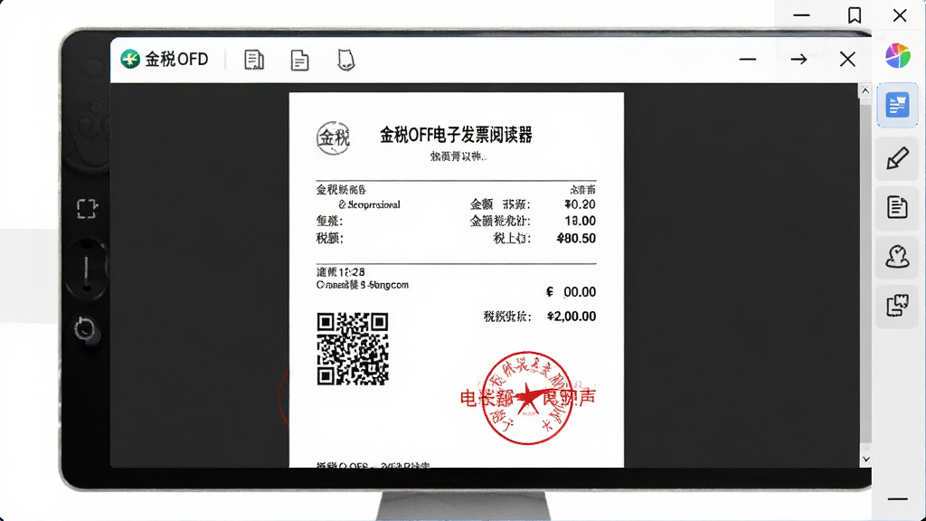Close the 金税OFD viewer window
The image size is (926, 521).
tap(847, 59)
